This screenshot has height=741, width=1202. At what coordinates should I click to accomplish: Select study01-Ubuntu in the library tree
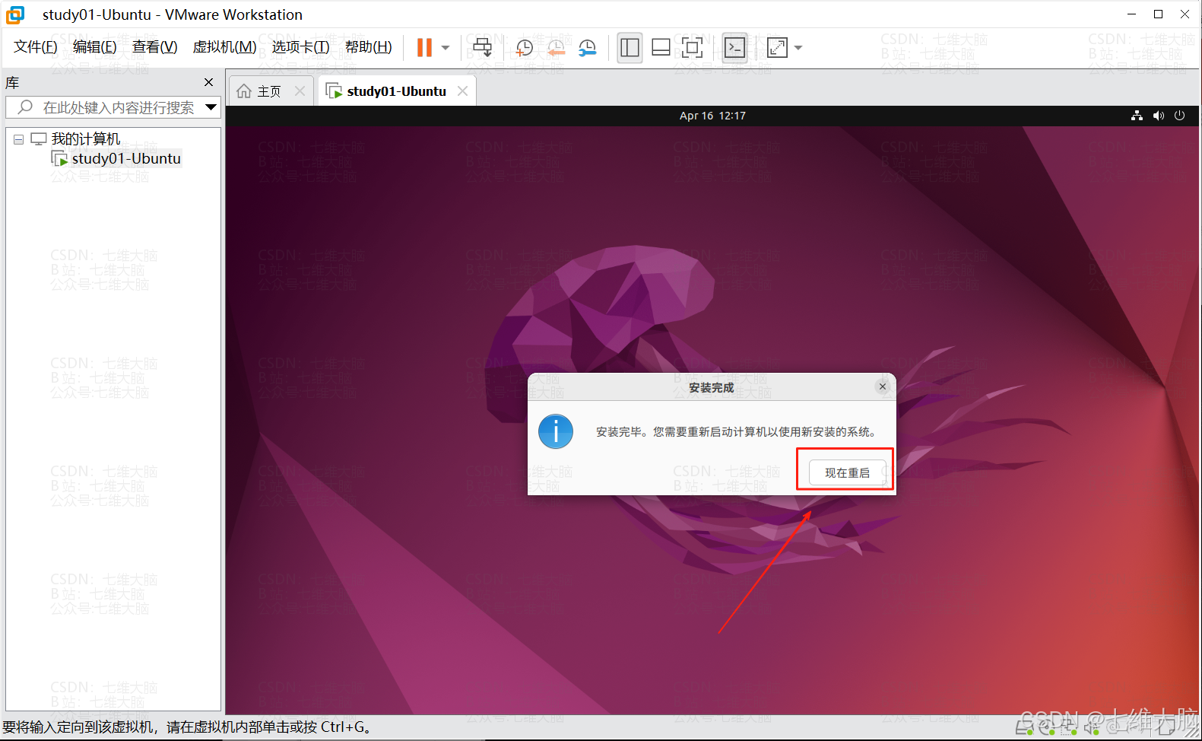click(126, 158)
